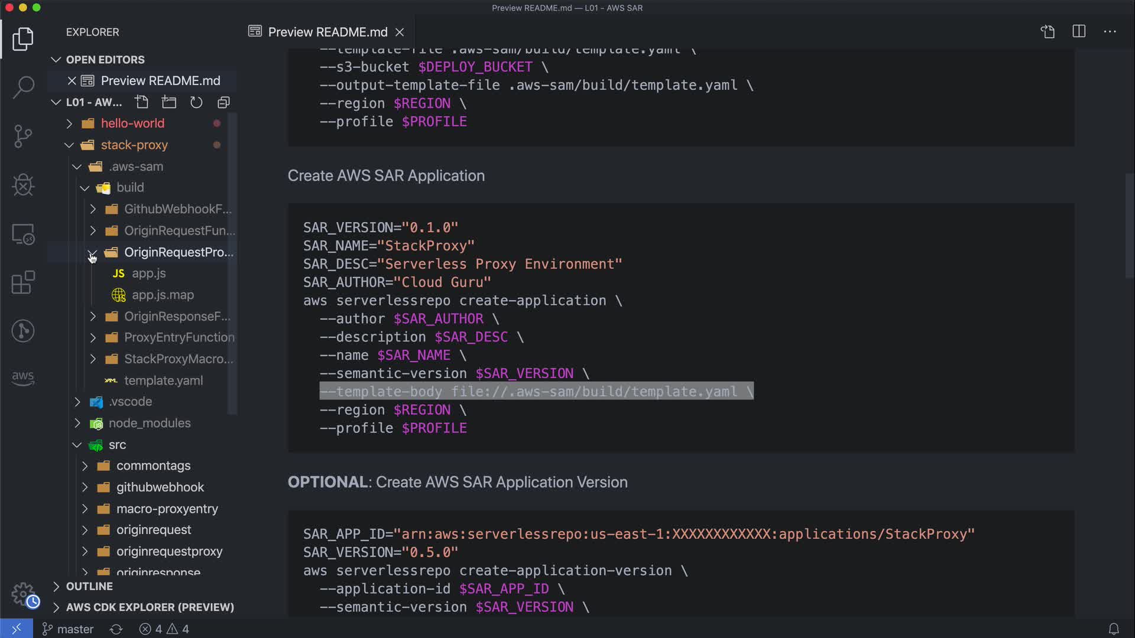Collapse all folders in explorer

223,102
